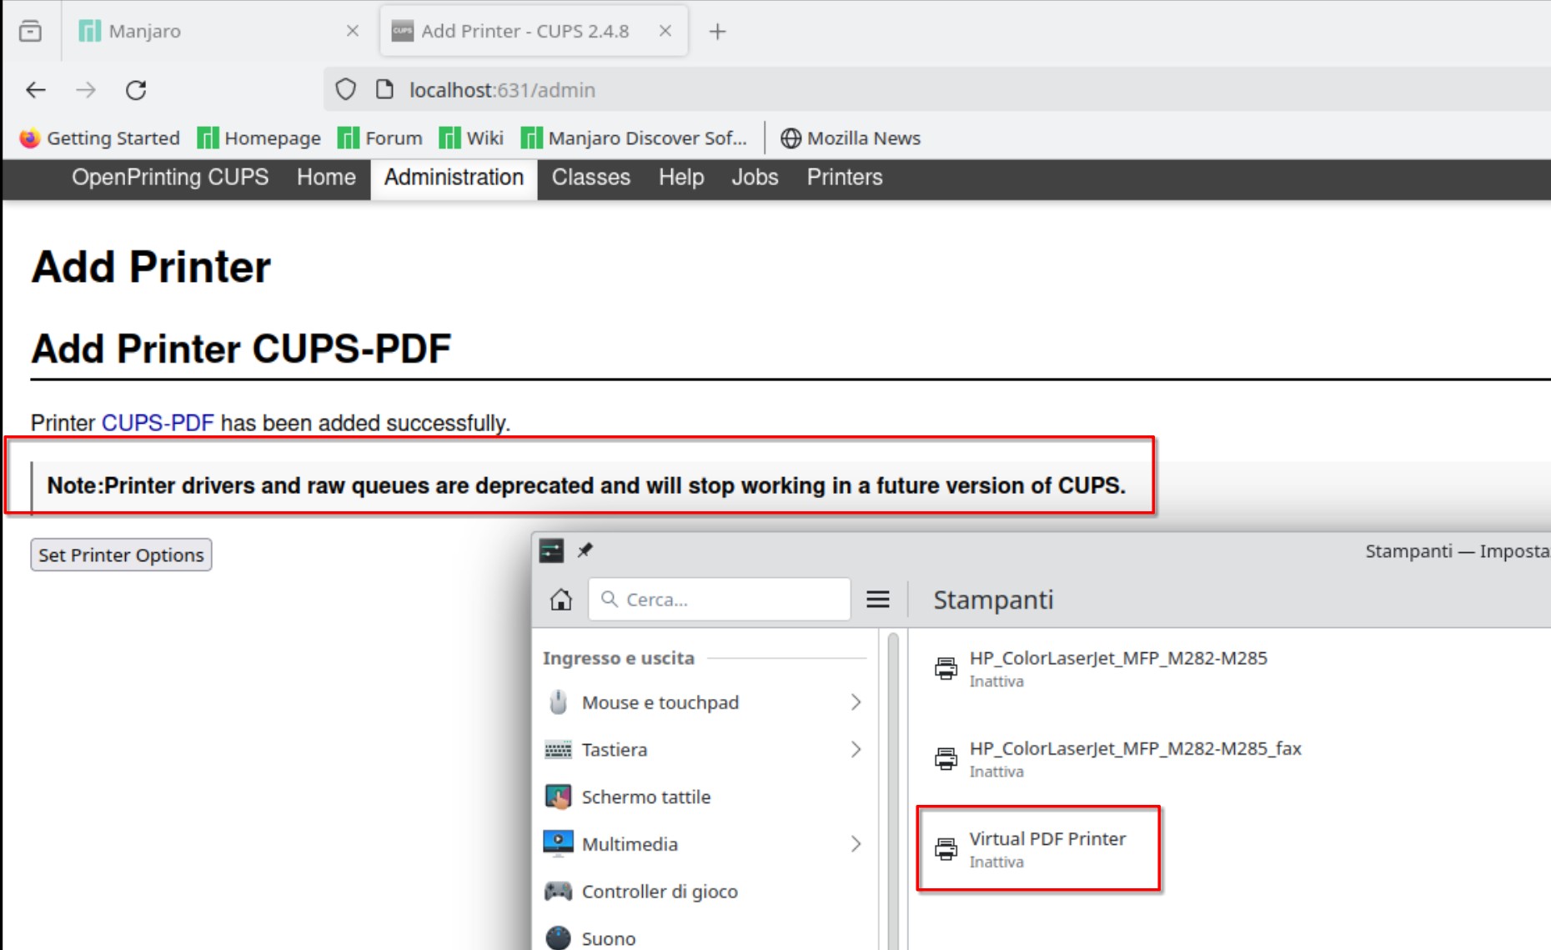Click the pin icon in settings title bar
This screenshot has height=950, width=1551.
585,550
